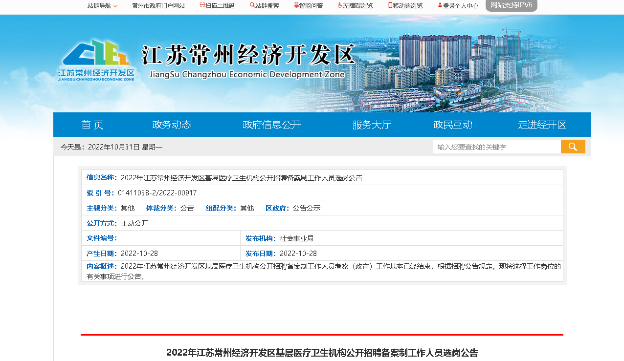624x361 pixels.
Task: Click the orange search magnifier button
Action: click(573, 147)
